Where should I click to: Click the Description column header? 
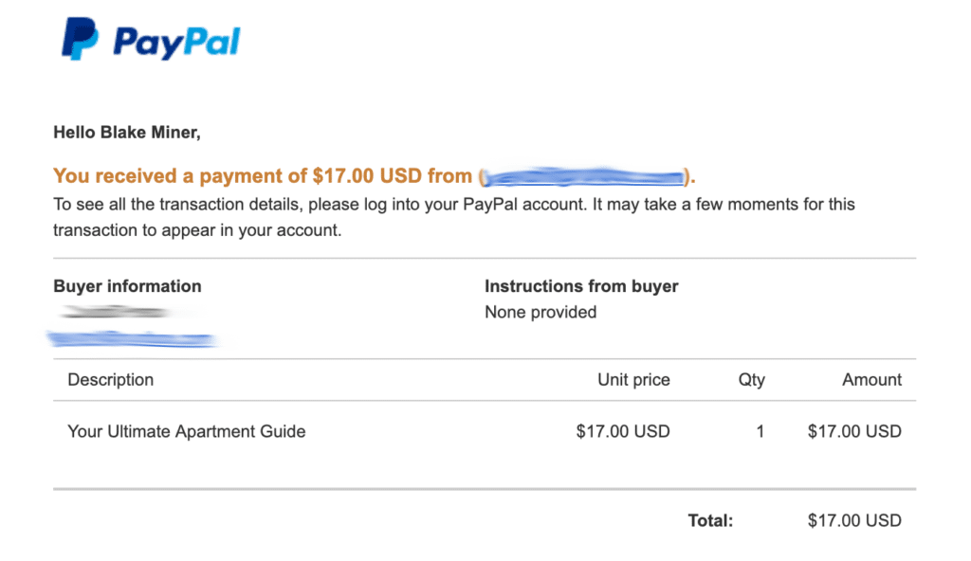[x=111, y=380]
